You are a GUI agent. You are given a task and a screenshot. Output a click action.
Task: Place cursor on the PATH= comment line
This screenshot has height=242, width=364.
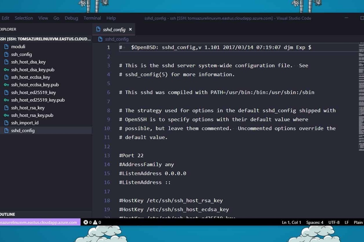click(217, 92)
